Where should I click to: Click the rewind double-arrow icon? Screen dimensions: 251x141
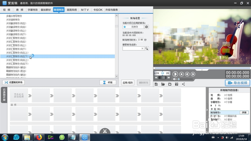(156, 78)
